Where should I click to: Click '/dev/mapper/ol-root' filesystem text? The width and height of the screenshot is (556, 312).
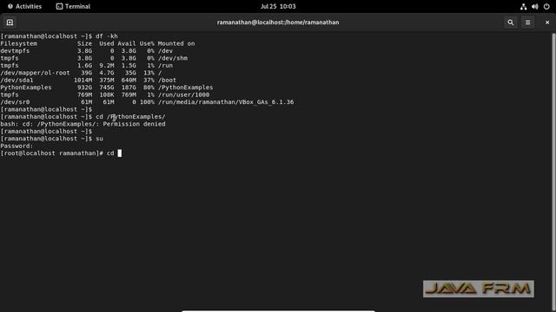click(x=35, y=73)
